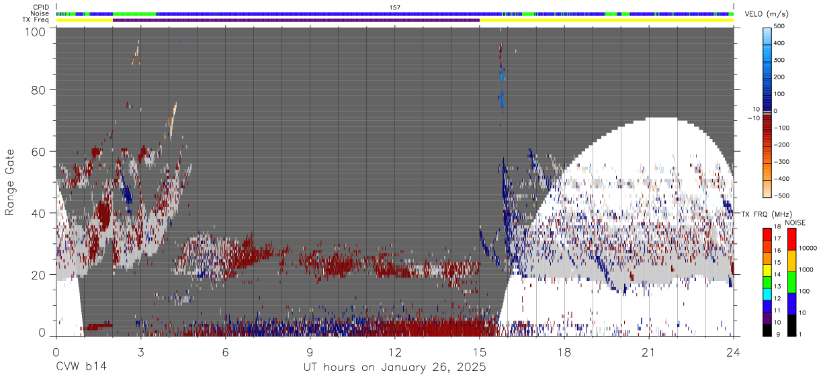Pick the red top swatch of noise legend
The width and height of the screenshot is (825, 381).
pyautogui.click(x=791, y=239)
